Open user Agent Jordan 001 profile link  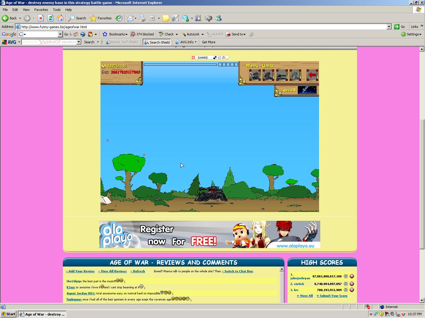81,293
